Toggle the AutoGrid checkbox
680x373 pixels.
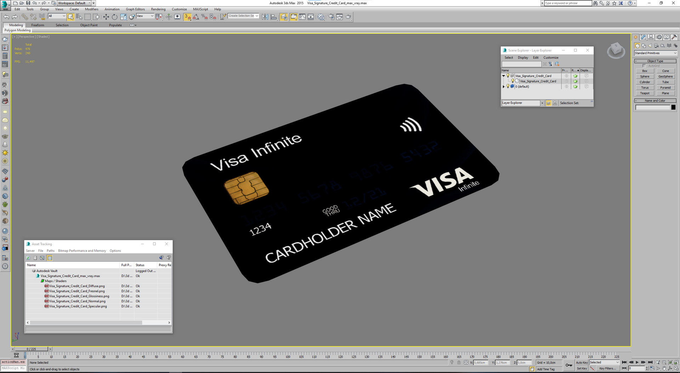pos(644,66)
